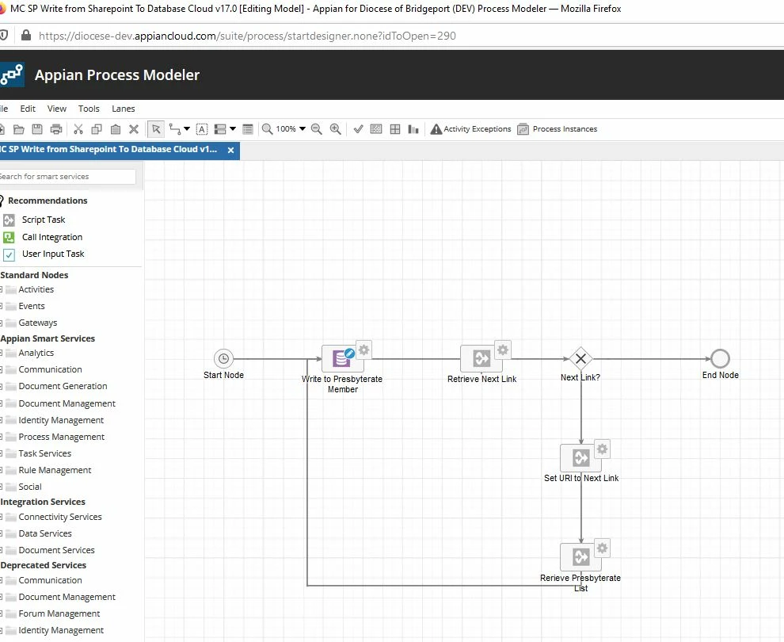Cut the selected node with the scissors icon

[x=78, y=129]
